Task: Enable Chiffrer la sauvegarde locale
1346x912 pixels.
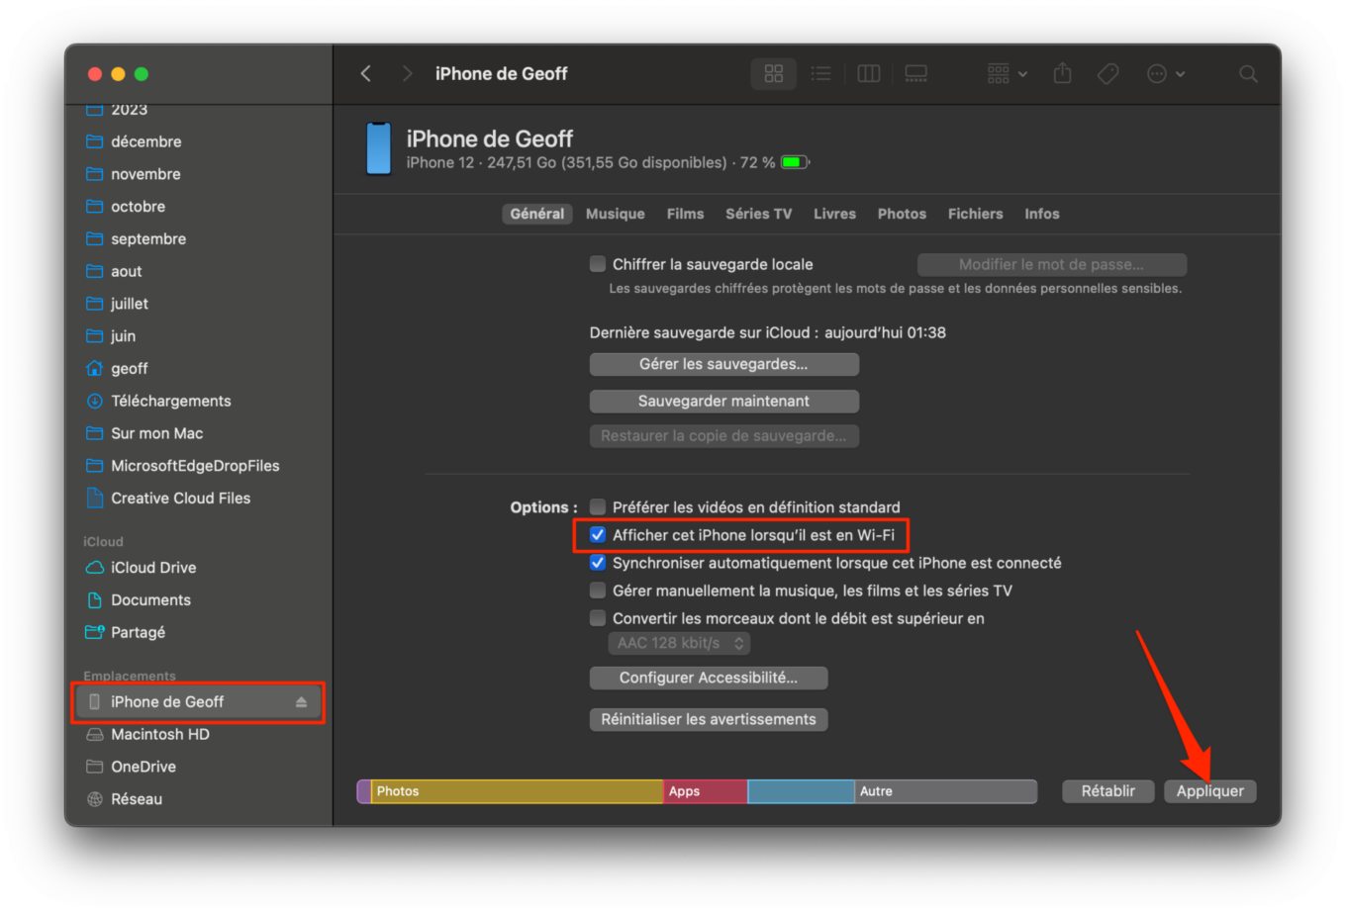Action: pos(598,264)
